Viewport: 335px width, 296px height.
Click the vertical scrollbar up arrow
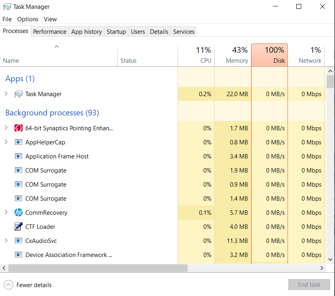coord(330,71)
